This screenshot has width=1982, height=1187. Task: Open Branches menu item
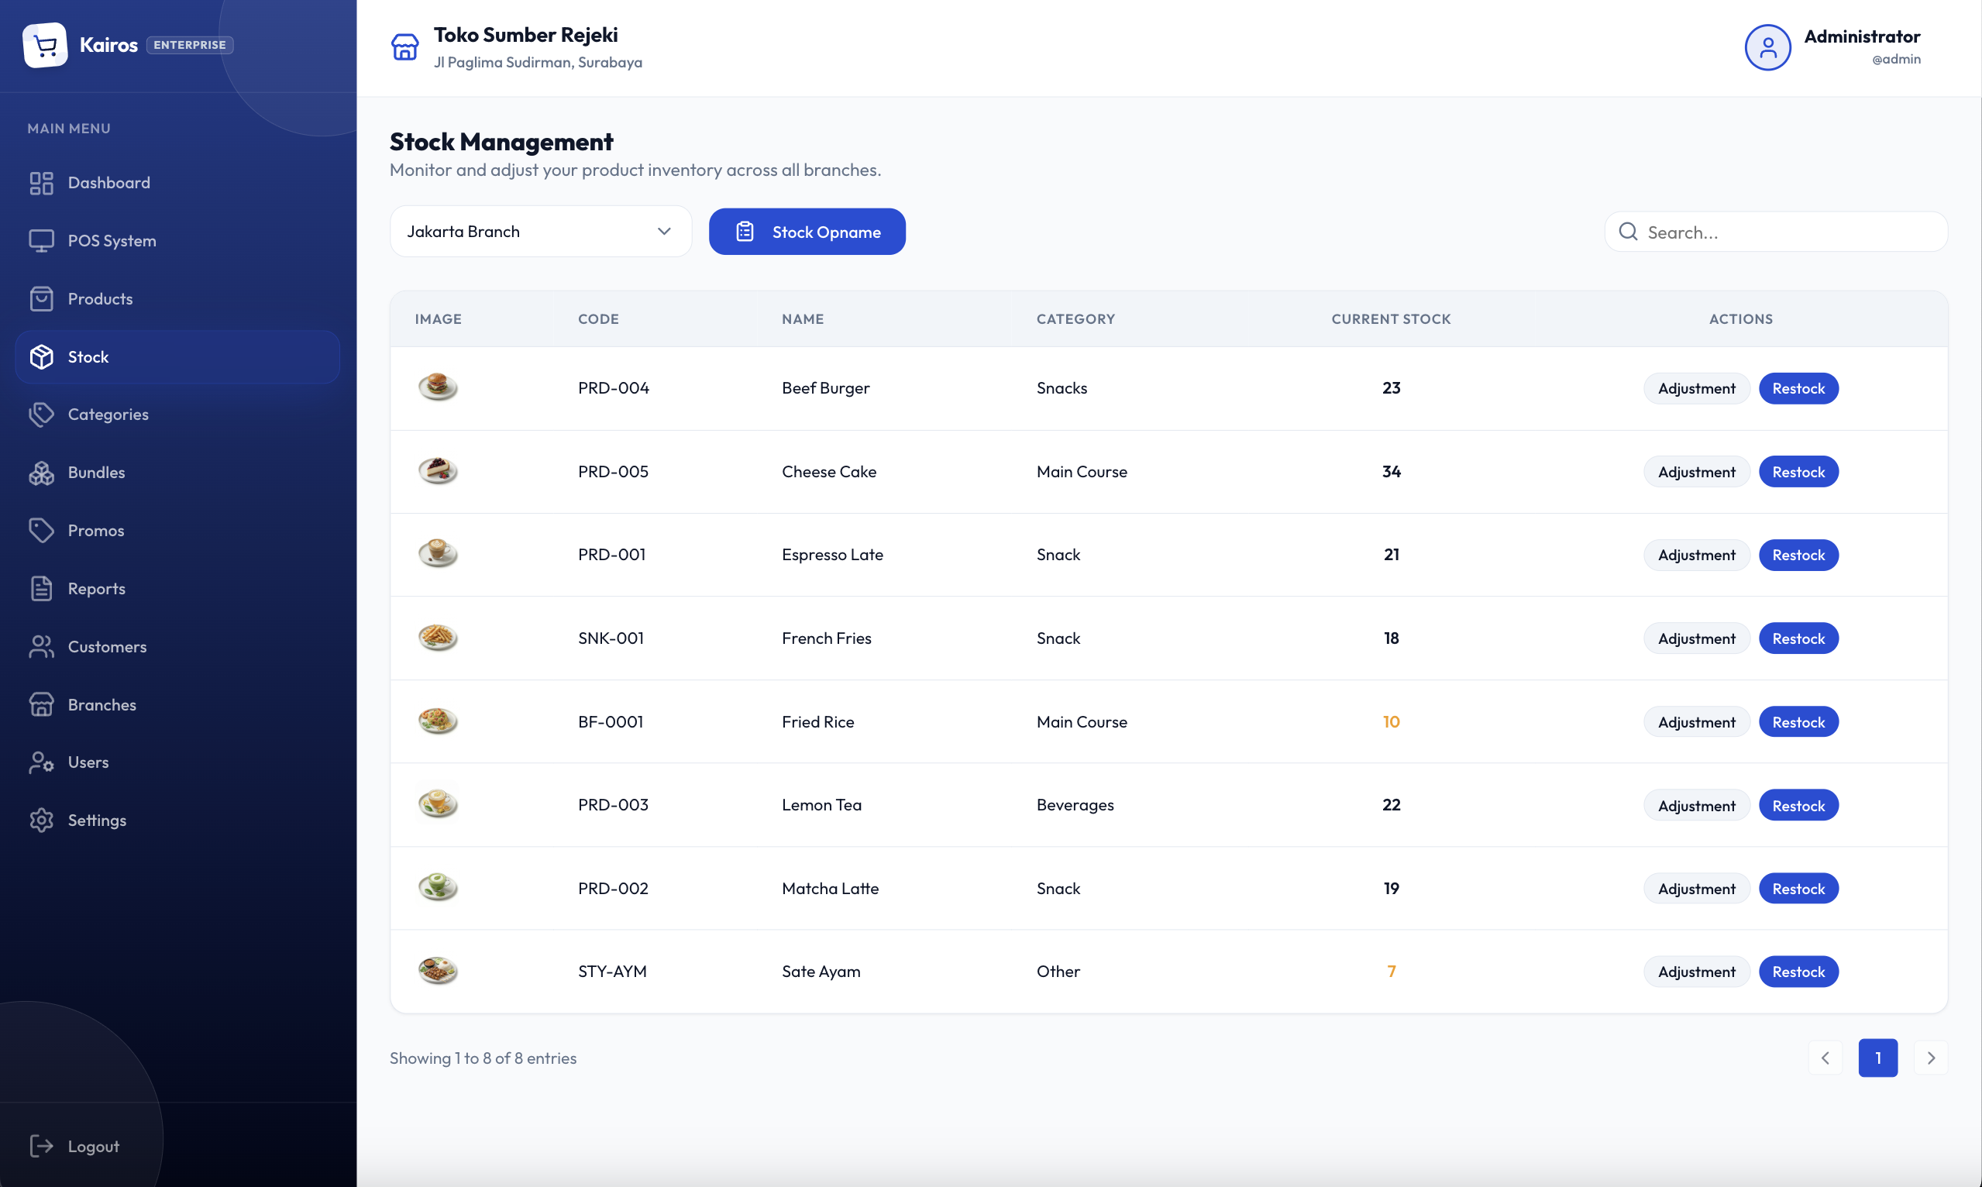(177, 704)
